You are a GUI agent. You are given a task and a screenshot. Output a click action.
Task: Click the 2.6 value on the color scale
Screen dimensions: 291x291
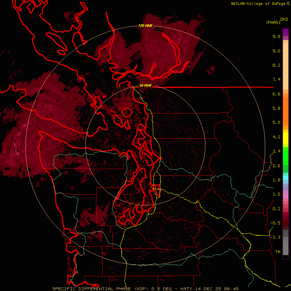[276, 166]
